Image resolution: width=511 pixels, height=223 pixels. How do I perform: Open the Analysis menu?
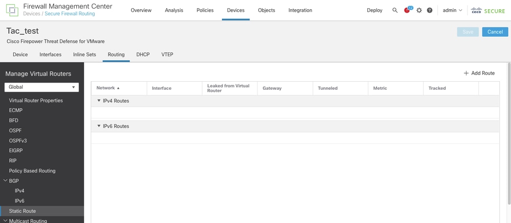pyautogui.click(x=174, y=10)
